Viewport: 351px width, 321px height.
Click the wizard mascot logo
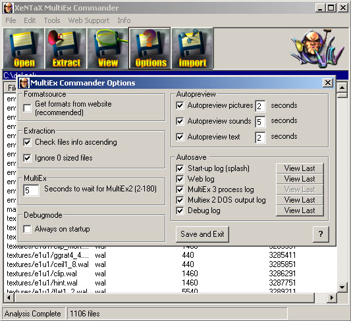(317, 49)
